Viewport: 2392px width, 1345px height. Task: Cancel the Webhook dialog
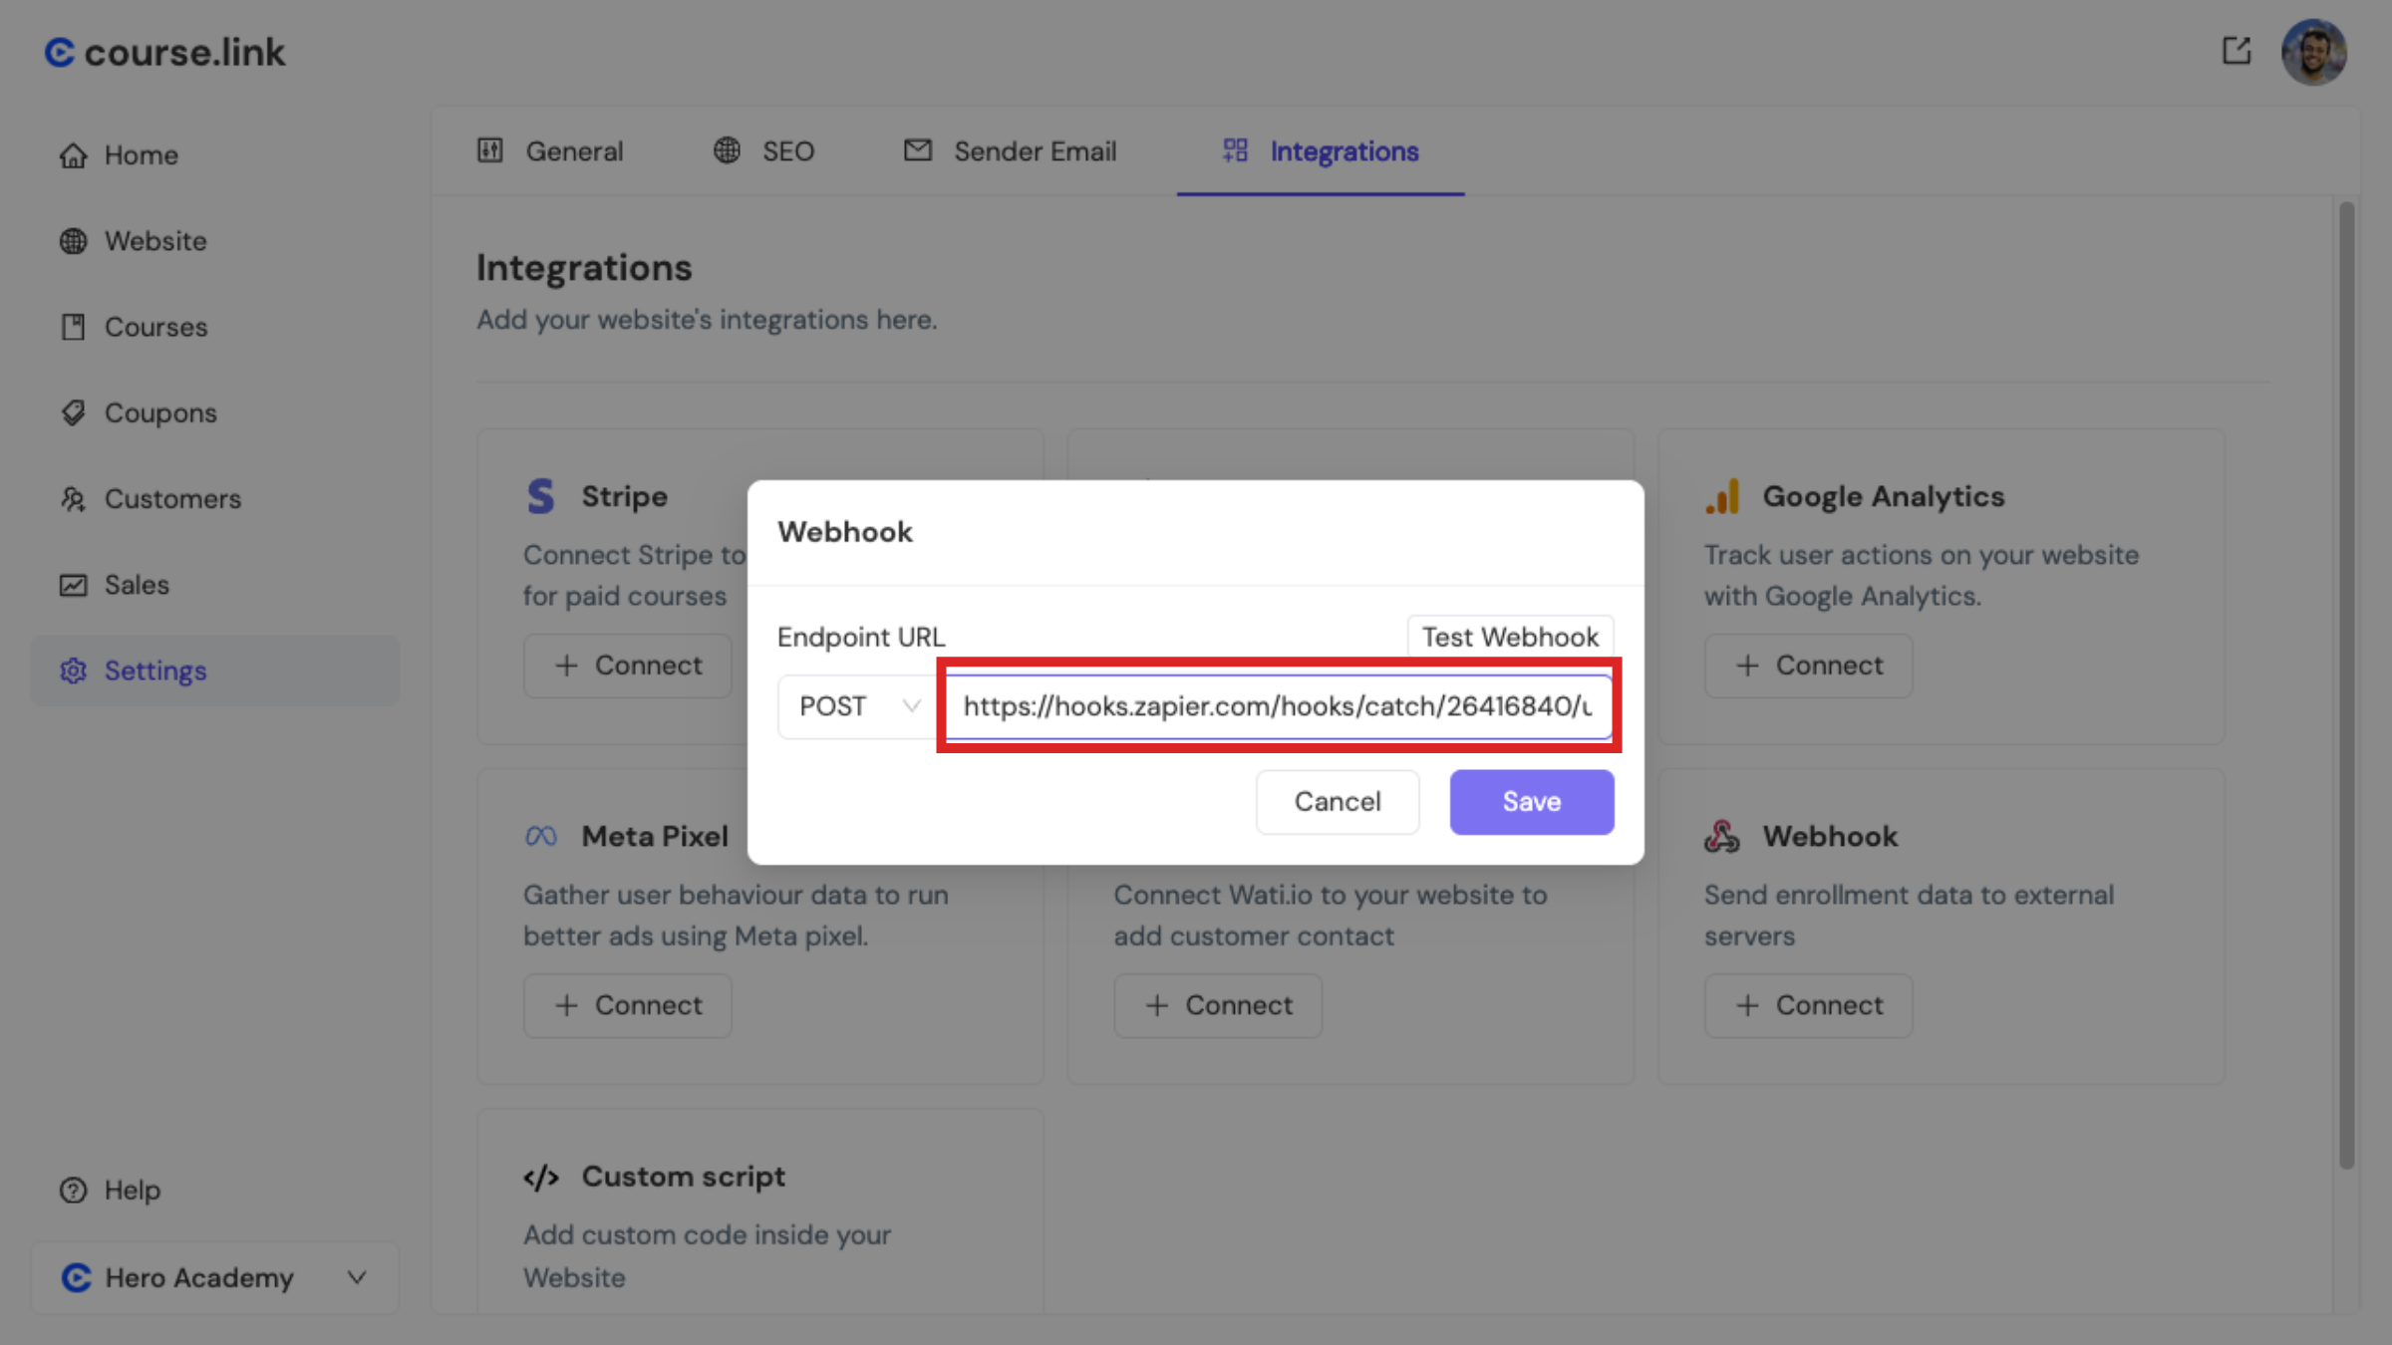(1338, 802)
